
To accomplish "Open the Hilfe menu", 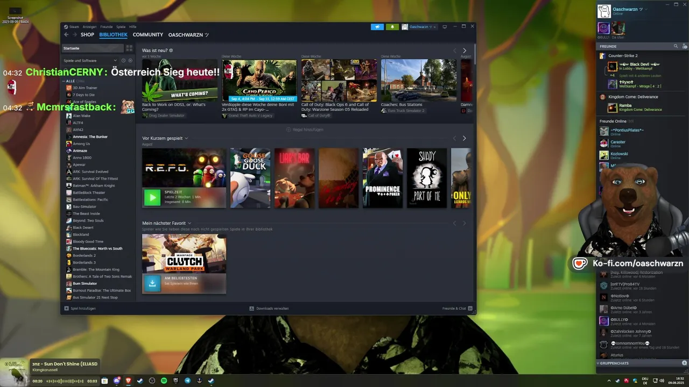I will (x=132, y=27).
